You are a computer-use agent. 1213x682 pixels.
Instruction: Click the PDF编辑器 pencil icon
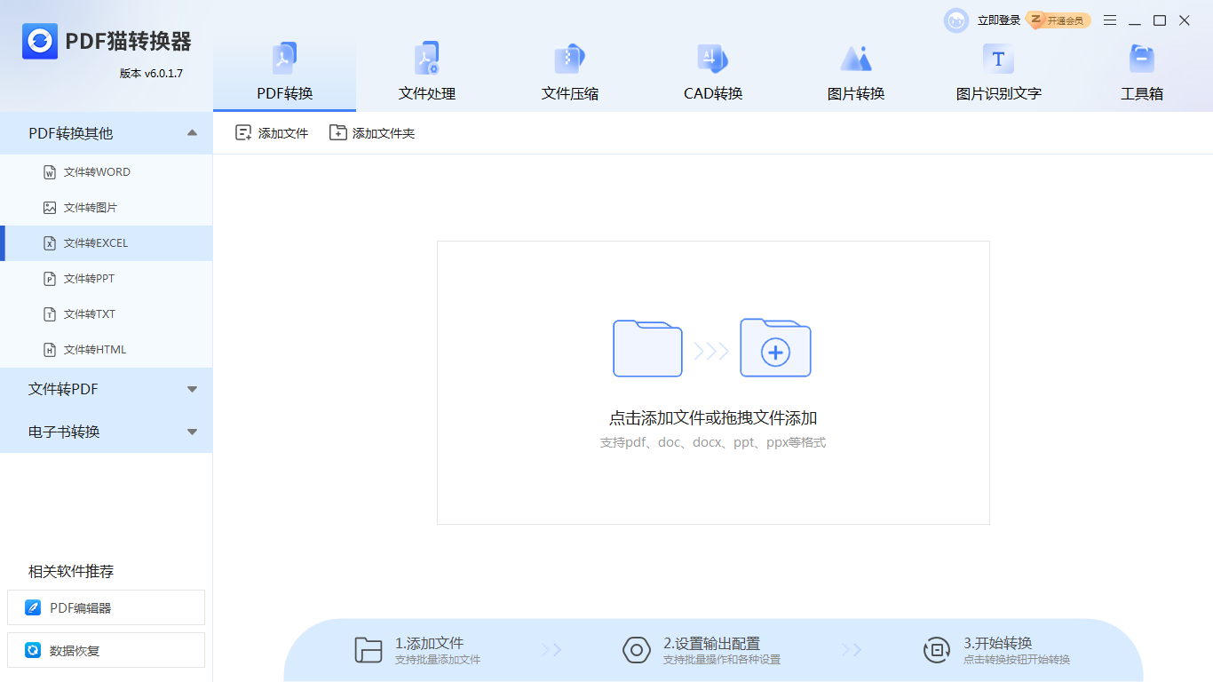click(33, 608)
